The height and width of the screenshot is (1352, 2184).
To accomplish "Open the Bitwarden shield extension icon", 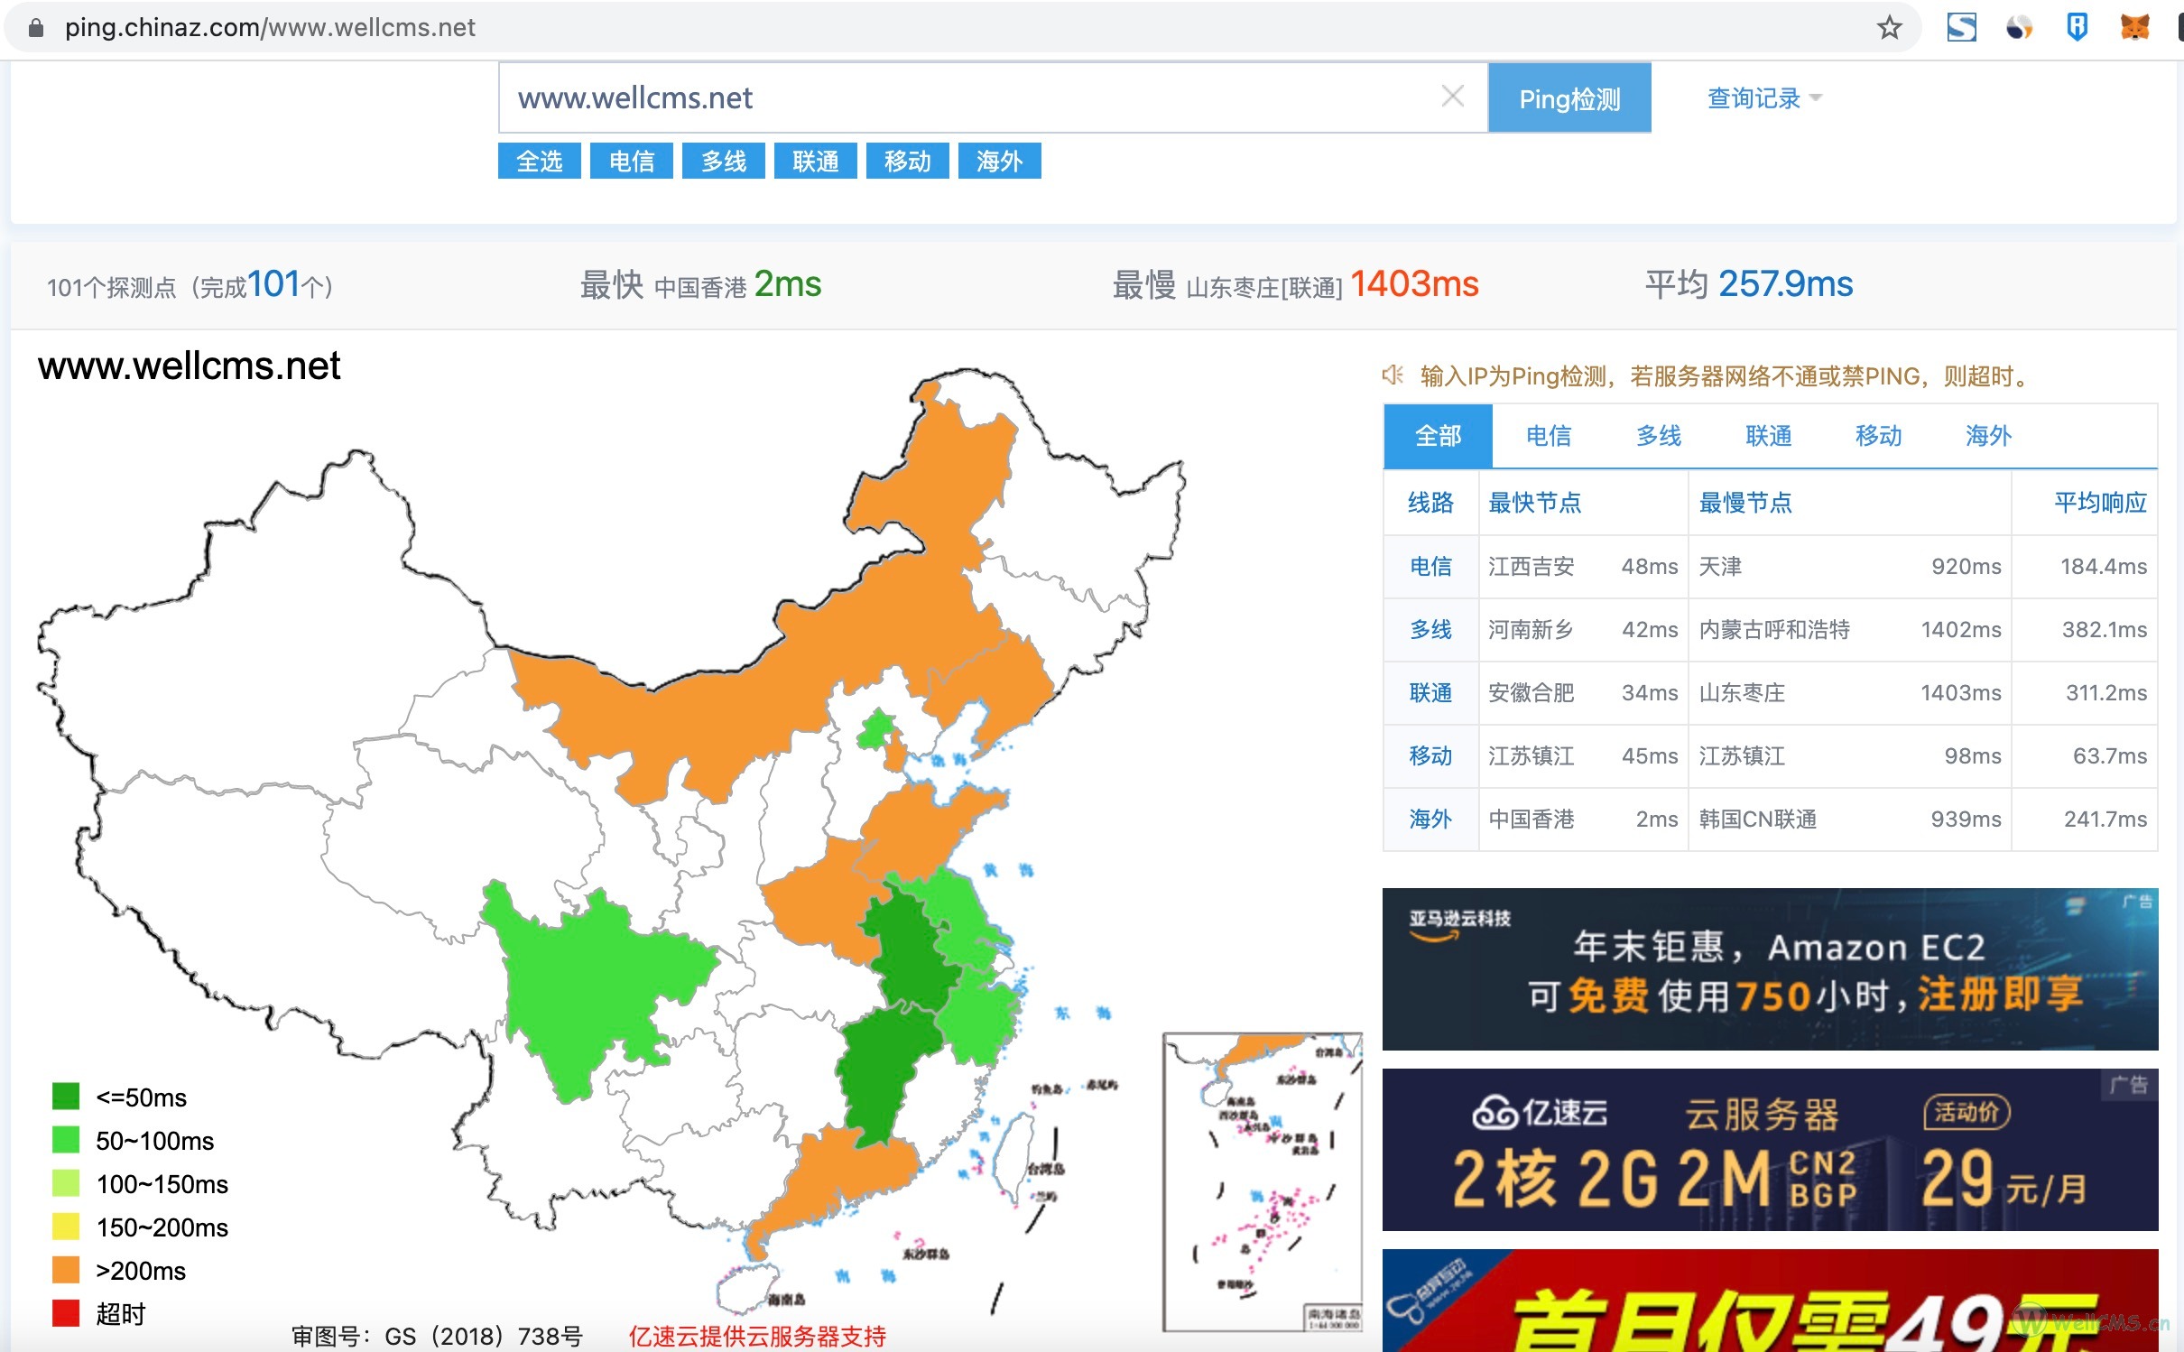I will (2076, 27).
